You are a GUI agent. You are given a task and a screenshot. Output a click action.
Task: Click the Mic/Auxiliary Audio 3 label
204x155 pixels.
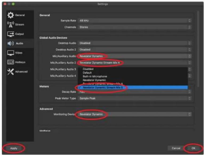63,69
